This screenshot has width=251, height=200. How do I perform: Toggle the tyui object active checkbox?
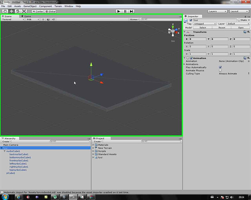[191, 20]
